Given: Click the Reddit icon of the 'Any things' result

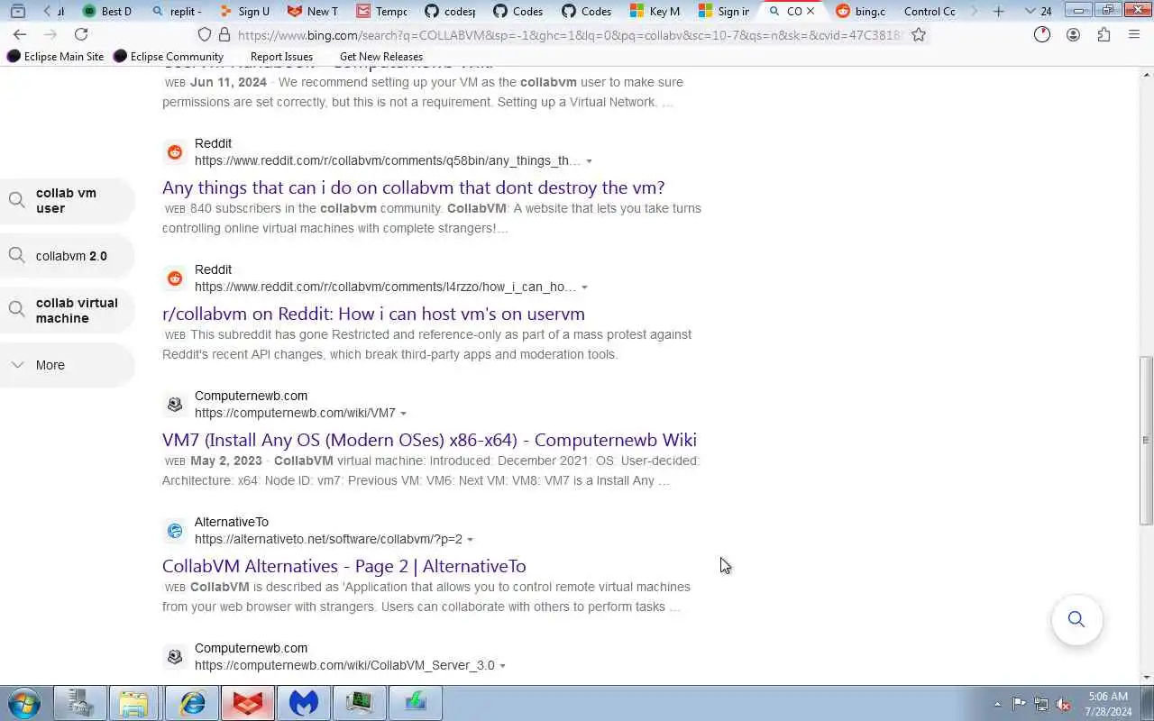Looking at the screenshot, I should pos(175,152).
